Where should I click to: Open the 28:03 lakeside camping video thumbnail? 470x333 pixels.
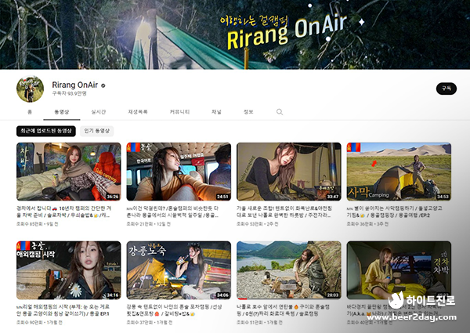[x=289, y=270]
